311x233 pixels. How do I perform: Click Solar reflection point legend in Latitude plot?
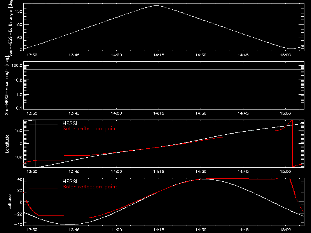coord(90,187)
